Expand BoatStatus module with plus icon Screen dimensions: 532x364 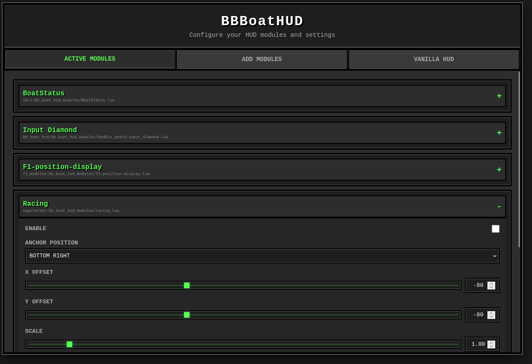pos(499,96)
